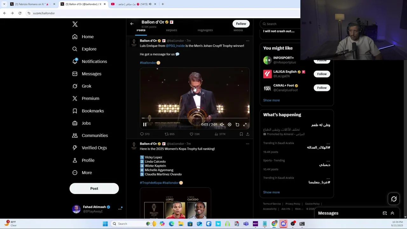Open Notifications in sidebar
Screen dimensions: 407x229
pyautogui.click(x=90, y=61)
